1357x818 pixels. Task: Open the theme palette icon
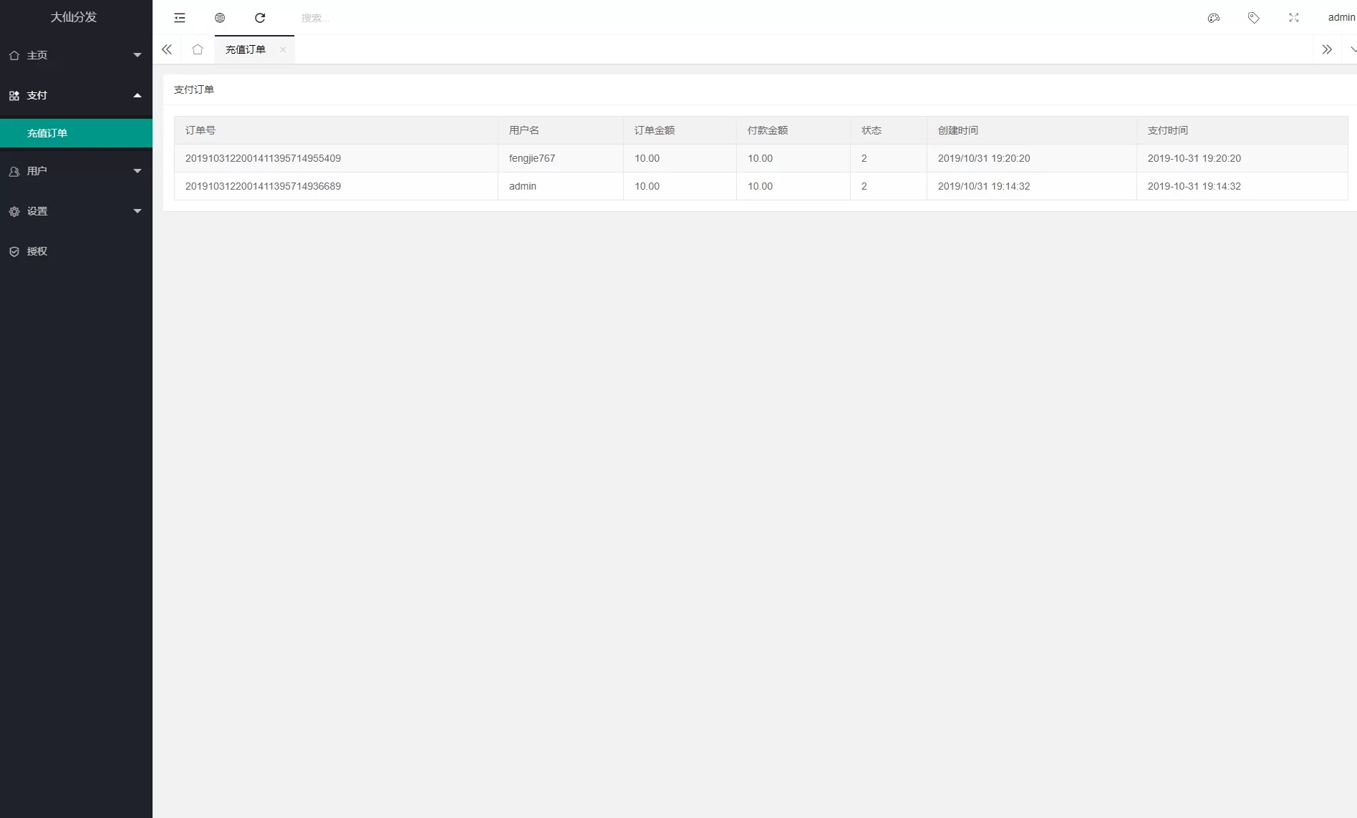(x=1213, y=18)
